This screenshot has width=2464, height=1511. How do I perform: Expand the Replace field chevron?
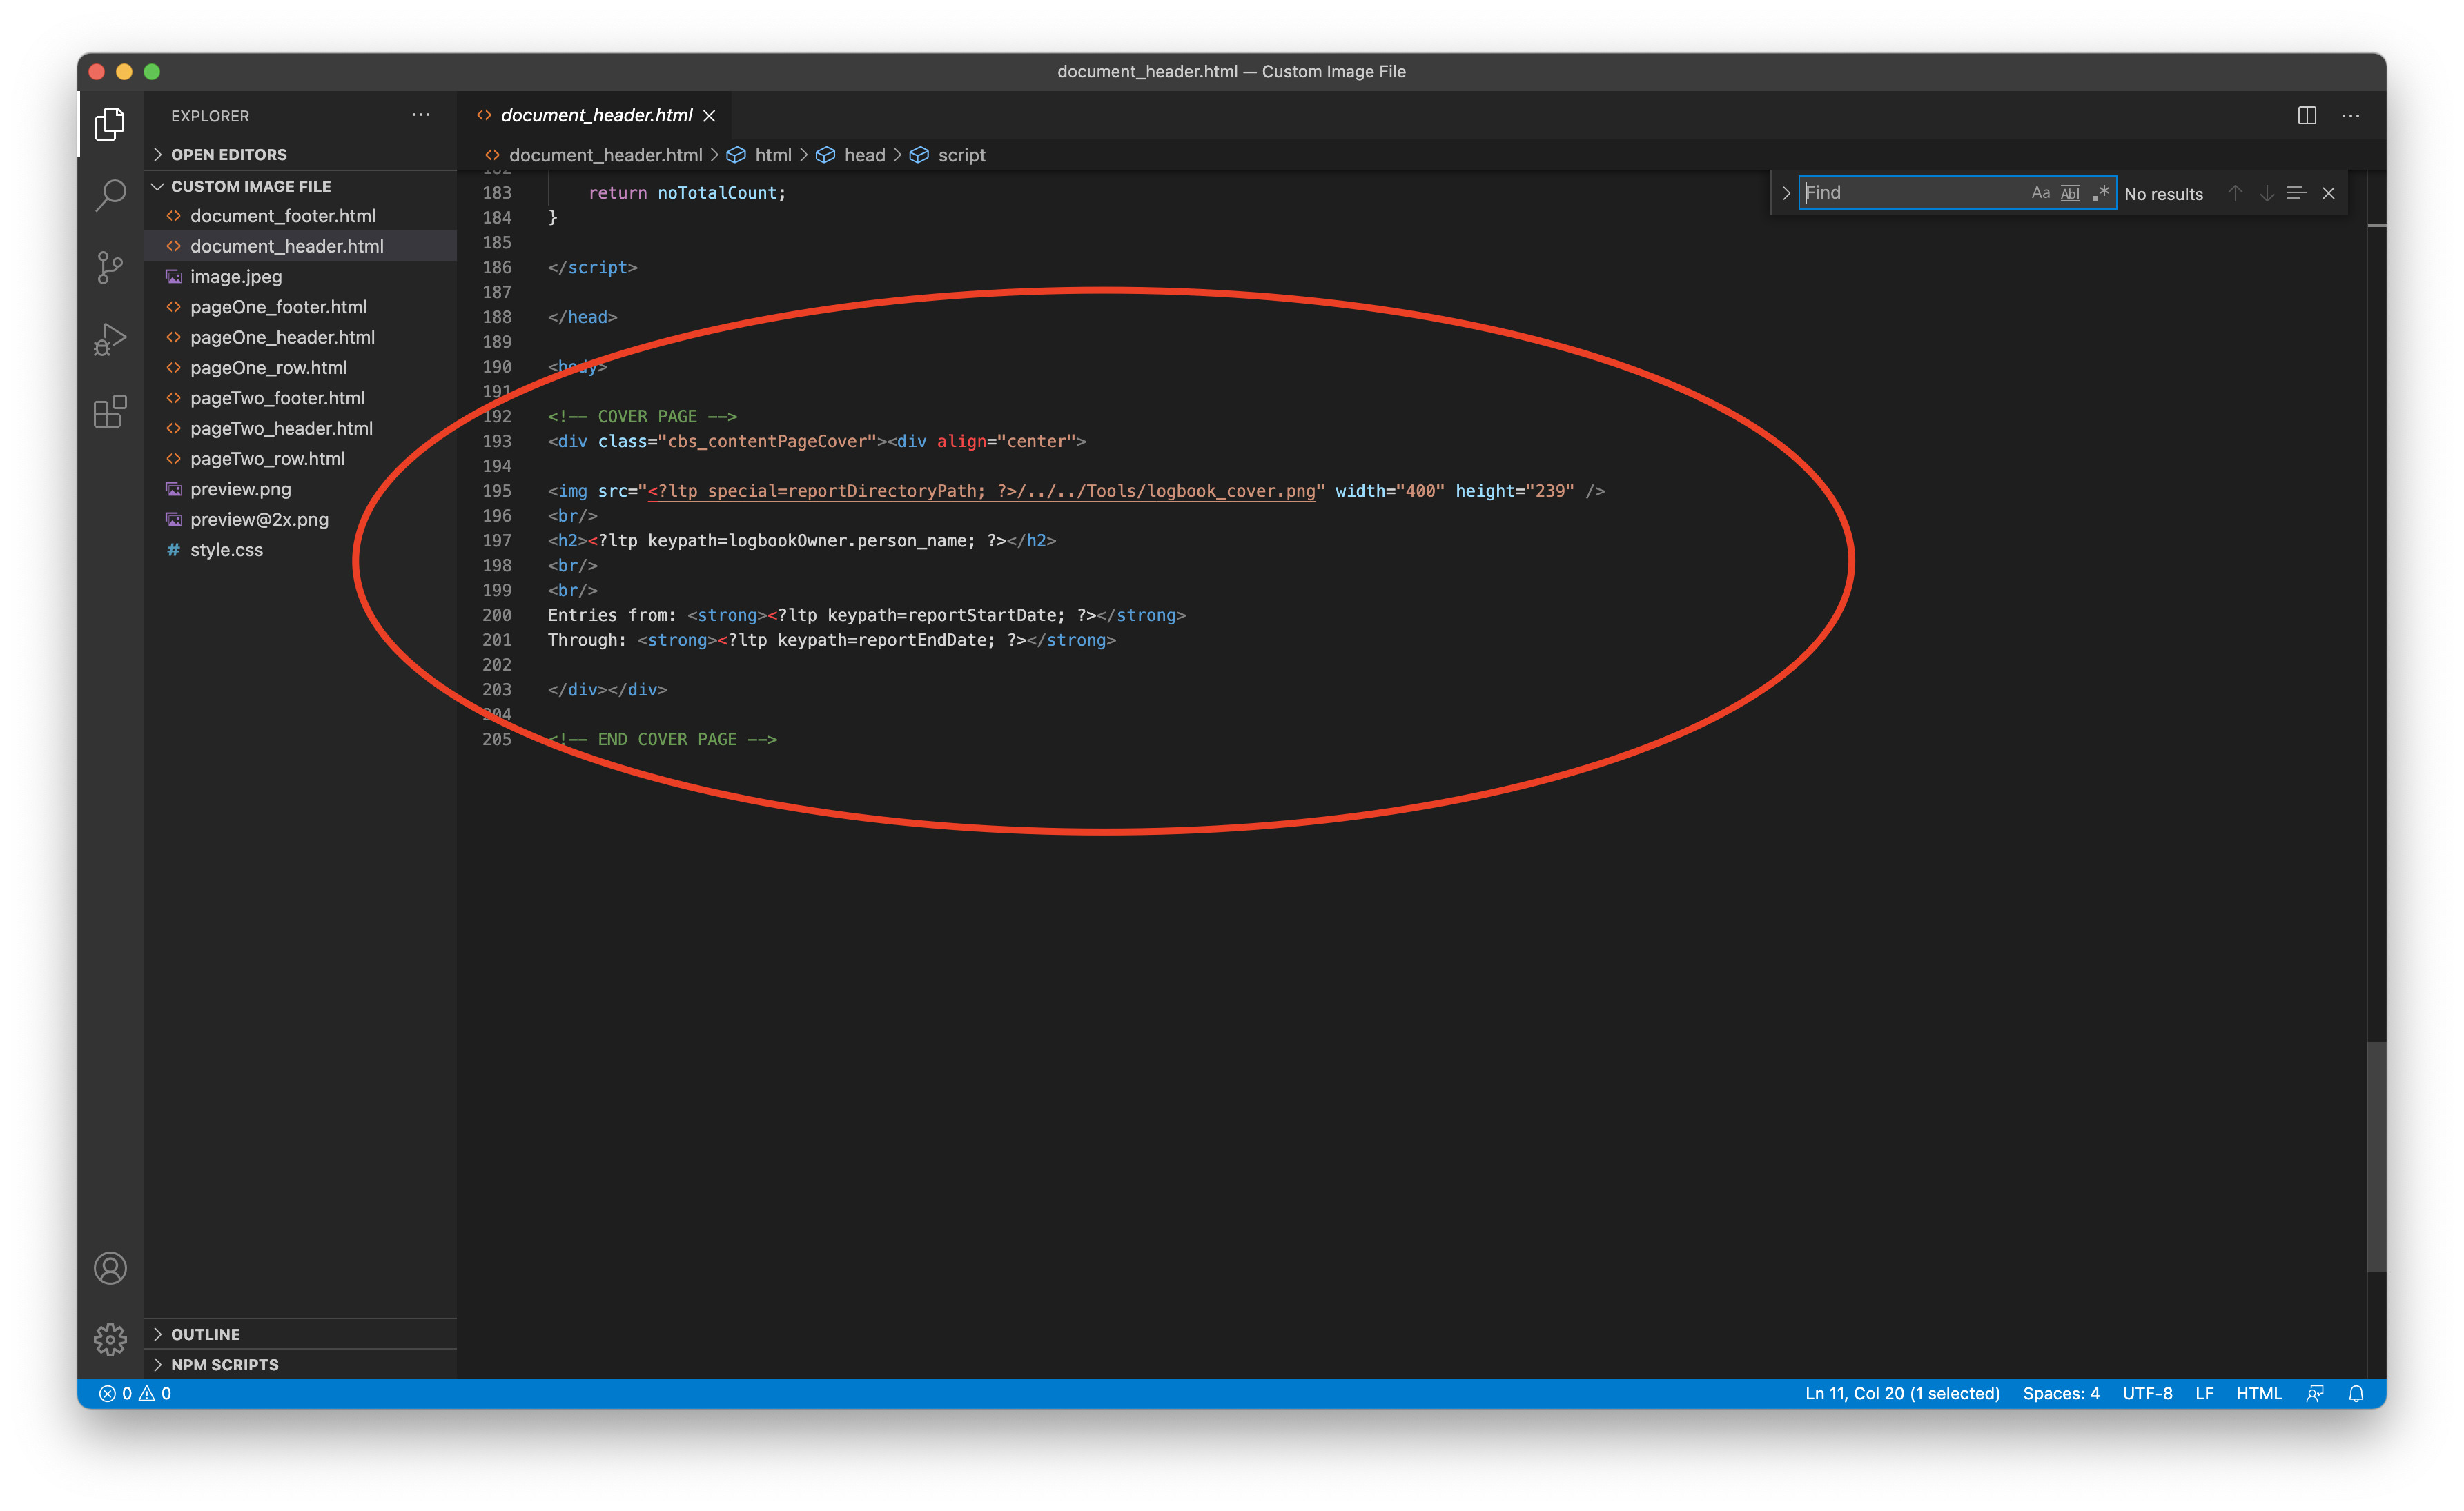[x=1786, y=193]
